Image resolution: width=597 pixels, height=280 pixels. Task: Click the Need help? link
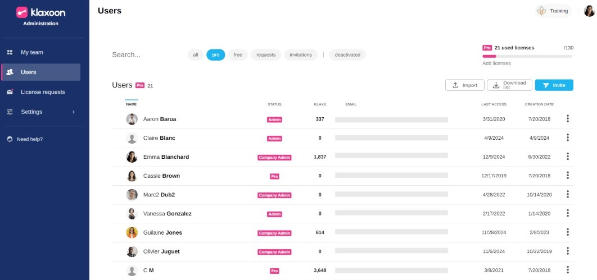coord(29,139)
